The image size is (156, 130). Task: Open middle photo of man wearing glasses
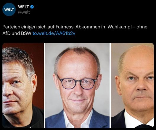click(77, 85)
